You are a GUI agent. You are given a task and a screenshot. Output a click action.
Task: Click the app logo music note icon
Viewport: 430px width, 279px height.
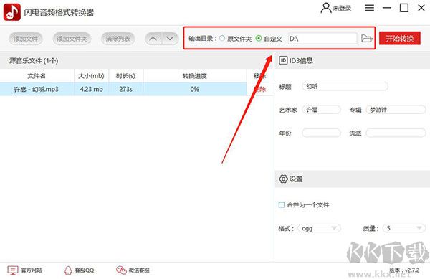coord(11,12)
